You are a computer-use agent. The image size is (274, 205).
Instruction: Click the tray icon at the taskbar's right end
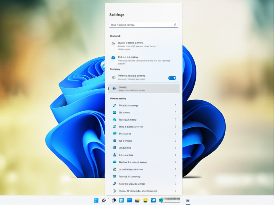tap(188, 200)
